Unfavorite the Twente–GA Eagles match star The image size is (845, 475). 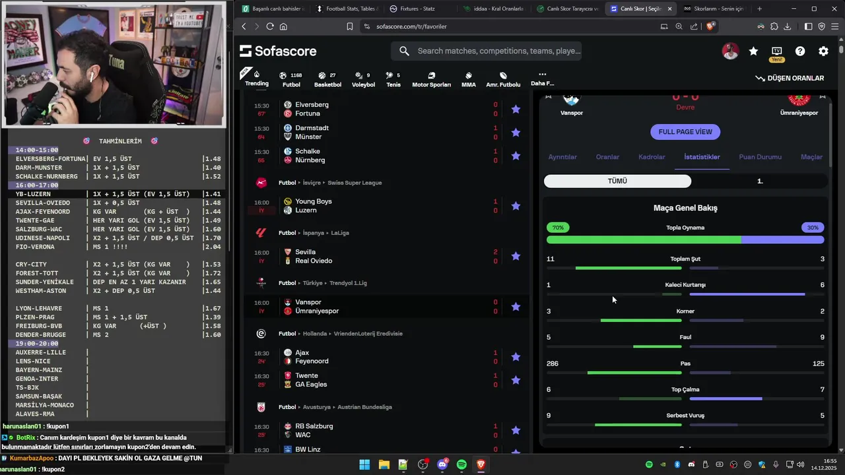point(516,380)
